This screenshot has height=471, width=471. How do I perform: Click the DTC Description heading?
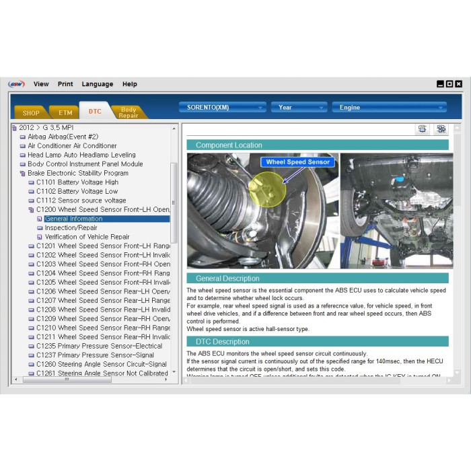pos(318,342)
